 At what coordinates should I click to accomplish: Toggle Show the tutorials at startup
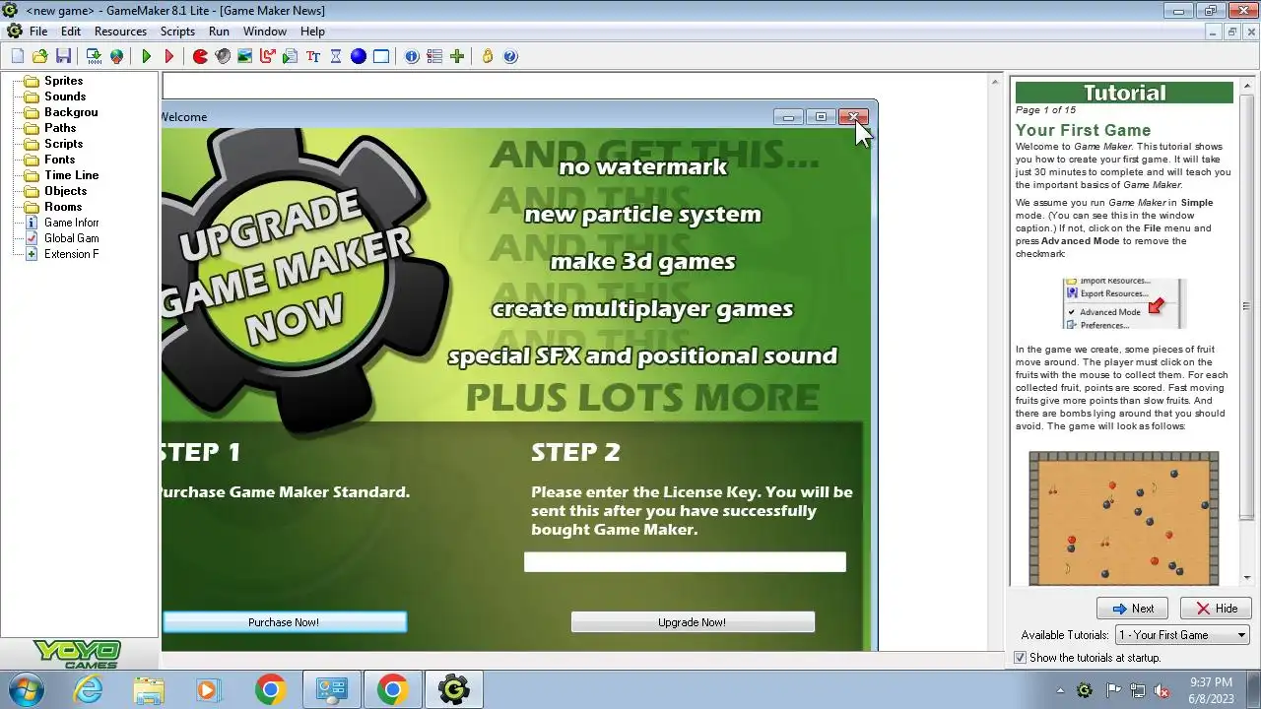[1021, 657]
